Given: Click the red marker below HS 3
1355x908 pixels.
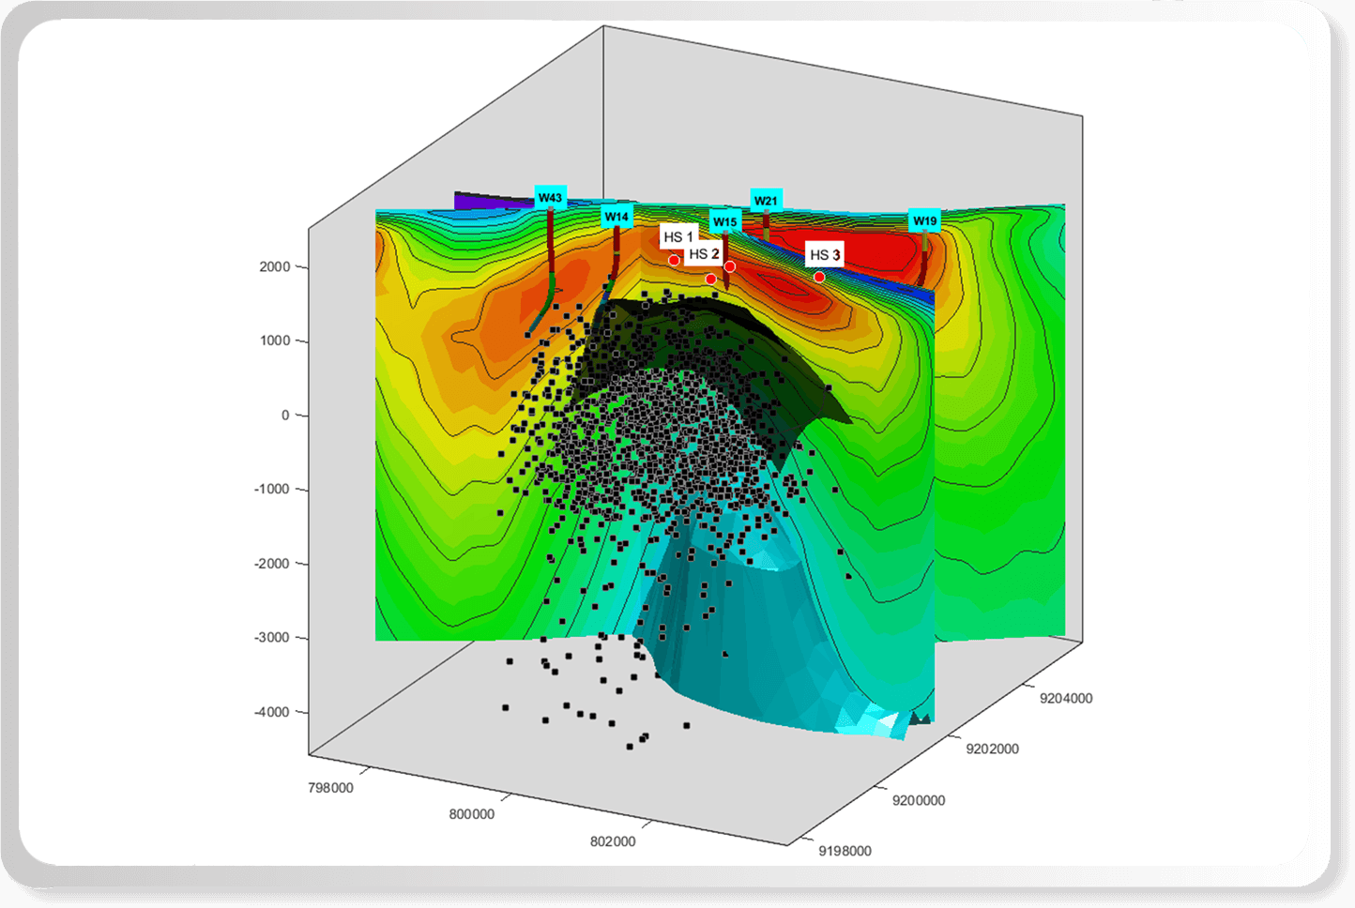Looking at the screenshot, I should pyautogui.click(x=819, y=278).
